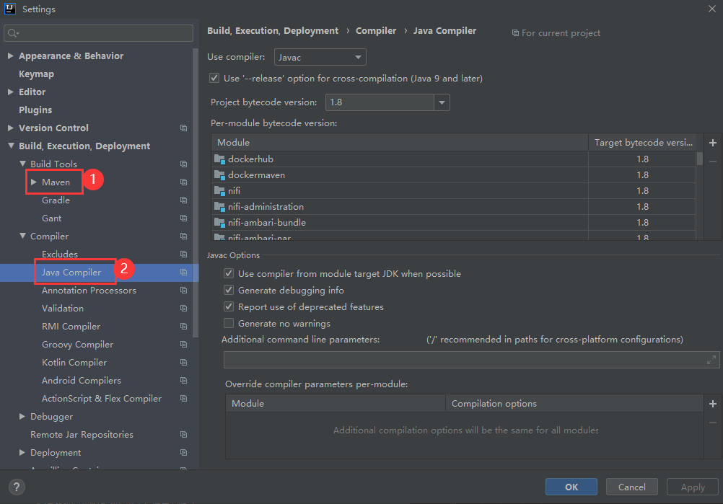Click the project-level icon next to Version Control
The width and height of the screenshot is (723, 504).
pos(183,128)
